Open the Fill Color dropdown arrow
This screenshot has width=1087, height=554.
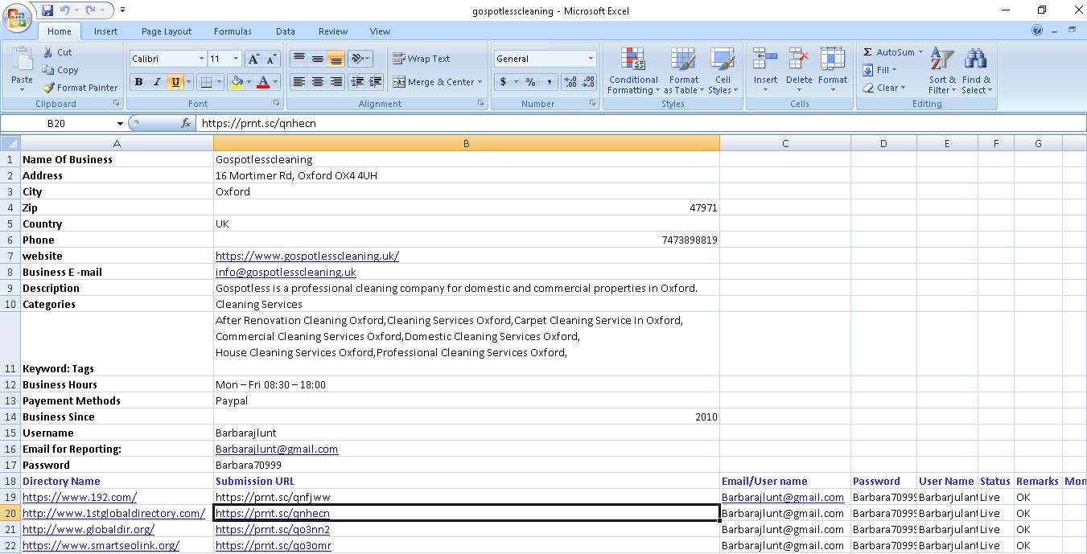pyautogui.click(x=250, y=81)
